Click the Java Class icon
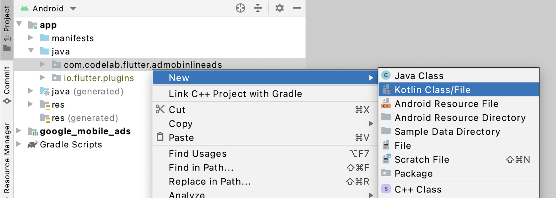The height and width of the screenshot is (198, 556). [x=386, y=75]
